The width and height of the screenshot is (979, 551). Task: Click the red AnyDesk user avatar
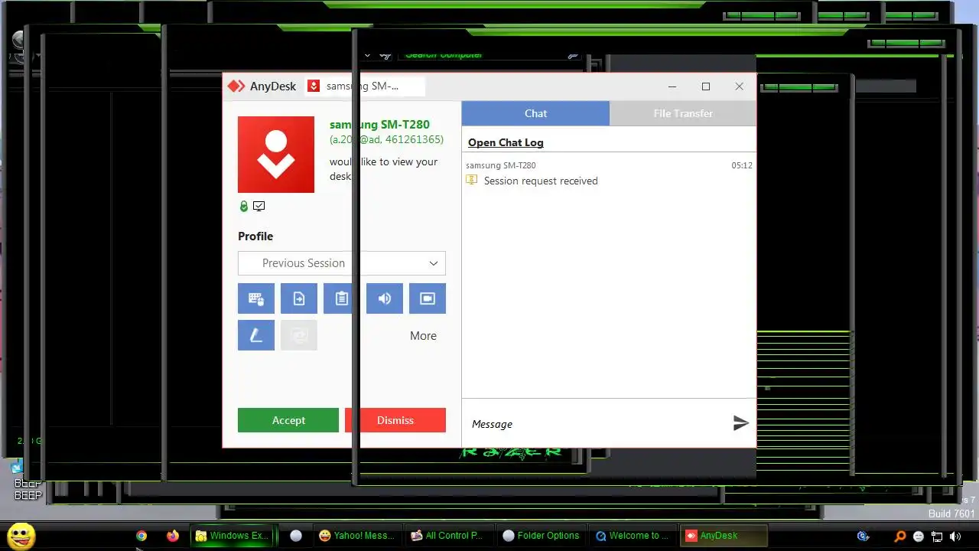(x=276, y=155)
